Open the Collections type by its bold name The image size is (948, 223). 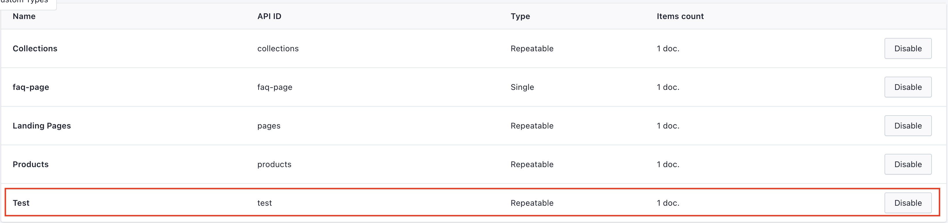pos(35,48)
